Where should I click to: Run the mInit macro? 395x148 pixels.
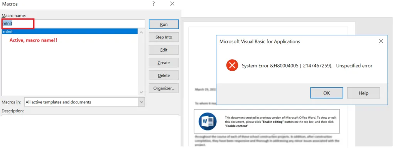[x=164, y=24]
